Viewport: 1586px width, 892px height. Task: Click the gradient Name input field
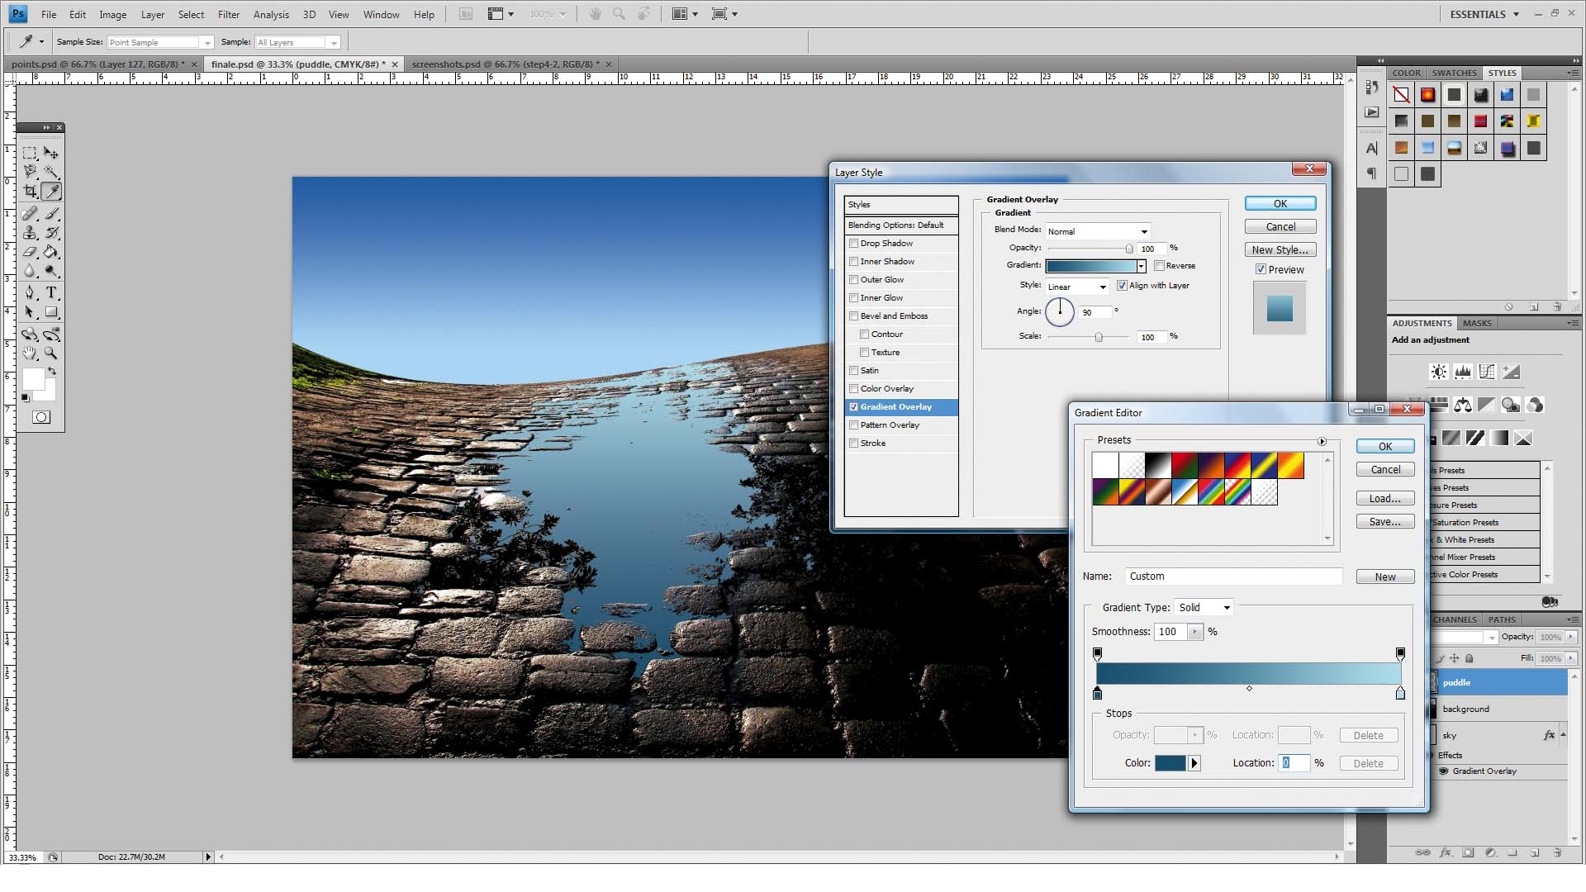coord(1232,576)
